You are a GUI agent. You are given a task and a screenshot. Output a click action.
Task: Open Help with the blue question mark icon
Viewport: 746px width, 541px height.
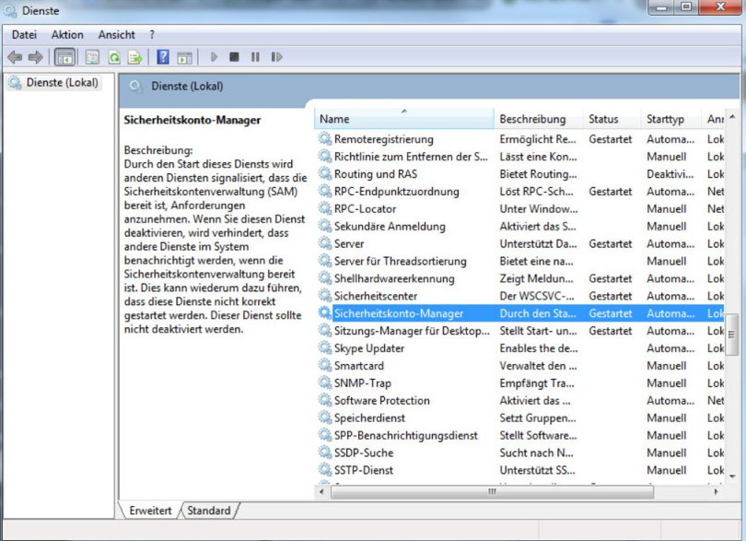tap(163, 57)
